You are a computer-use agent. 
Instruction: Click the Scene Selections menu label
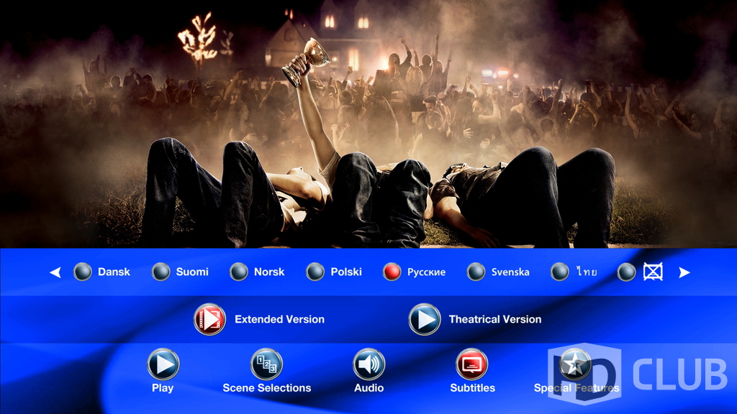pyautogui.click(x=266, y=387)
